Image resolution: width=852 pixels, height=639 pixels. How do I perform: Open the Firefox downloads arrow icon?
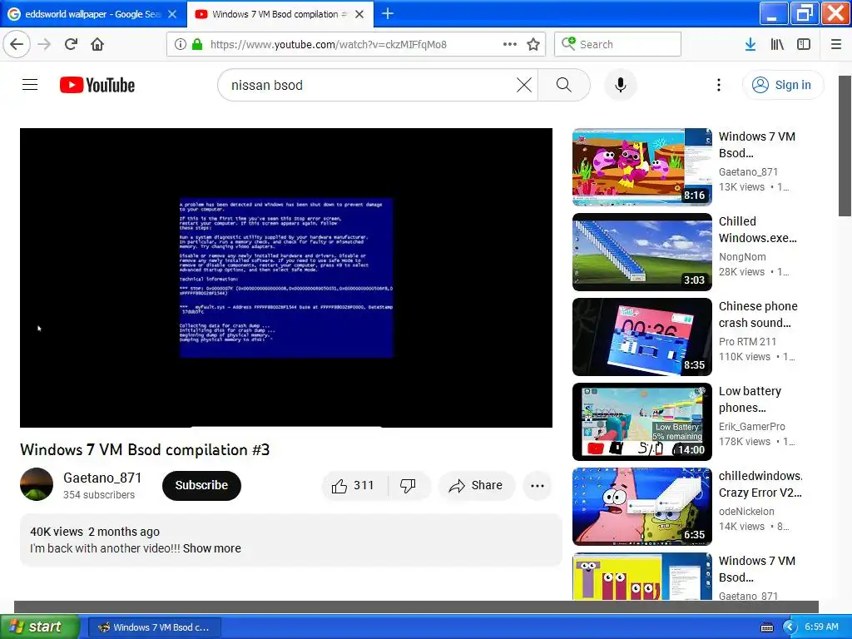coord(750,44)
